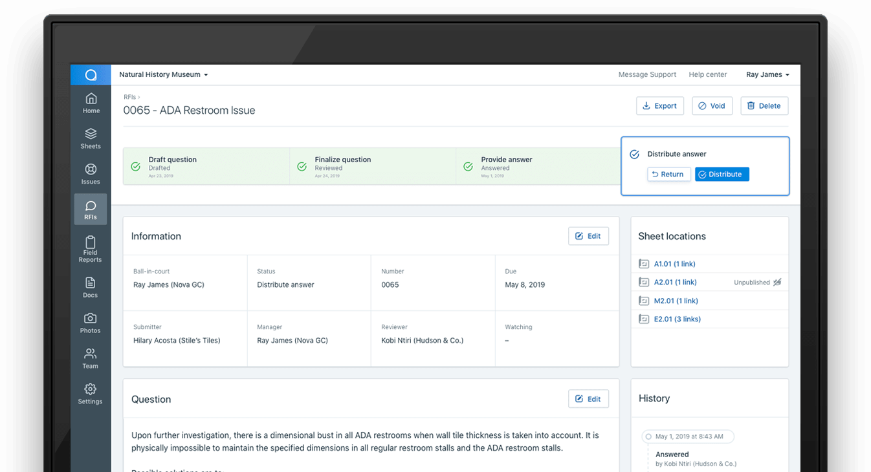Image resolution: width=871 pixels, height=472 pixels.
Task: Expand the Natural History Museum project dropdown
Action: [163, 75]
